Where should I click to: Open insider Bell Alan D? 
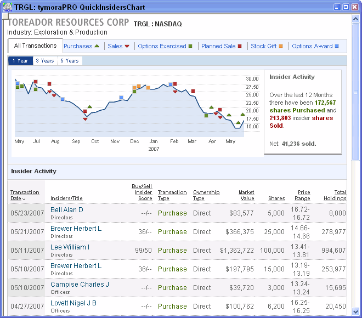pos(67,210)
